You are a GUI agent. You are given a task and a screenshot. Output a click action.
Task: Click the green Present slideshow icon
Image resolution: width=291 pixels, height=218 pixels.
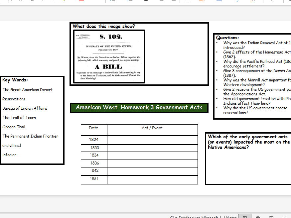64,1
